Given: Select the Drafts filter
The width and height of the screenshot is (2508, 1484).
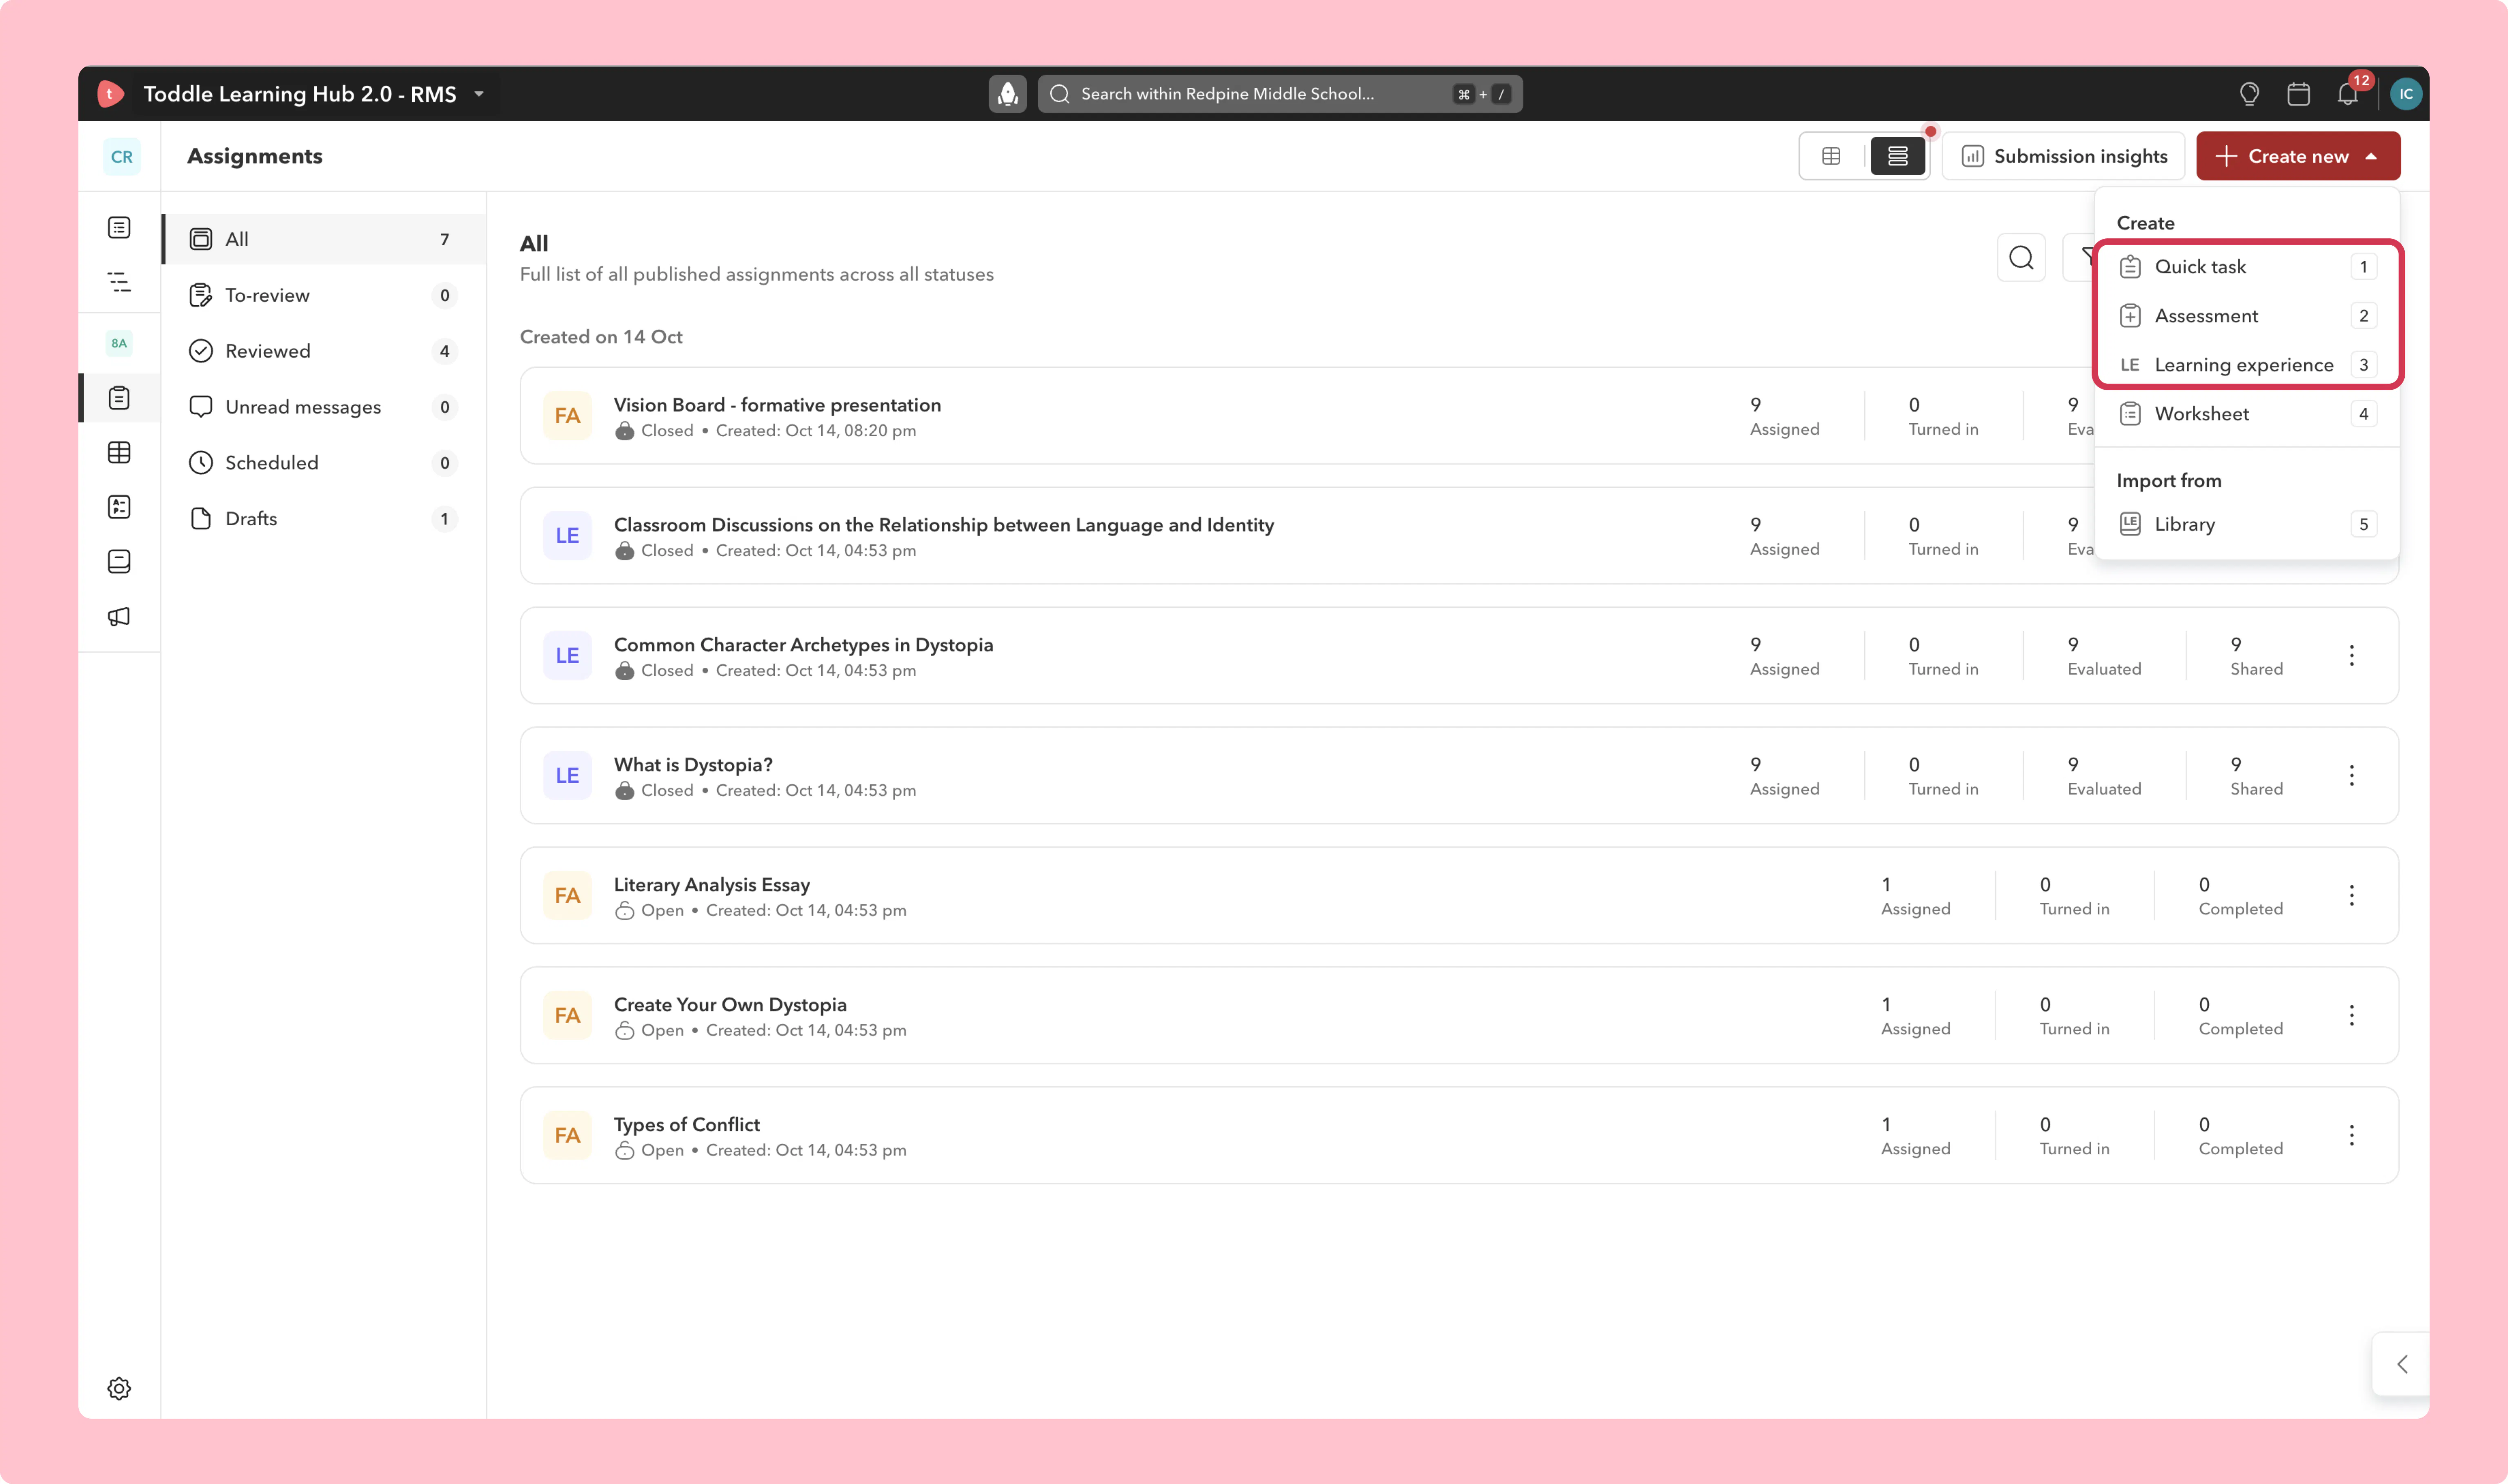Looking at the screenshot, I should [325, 519].
